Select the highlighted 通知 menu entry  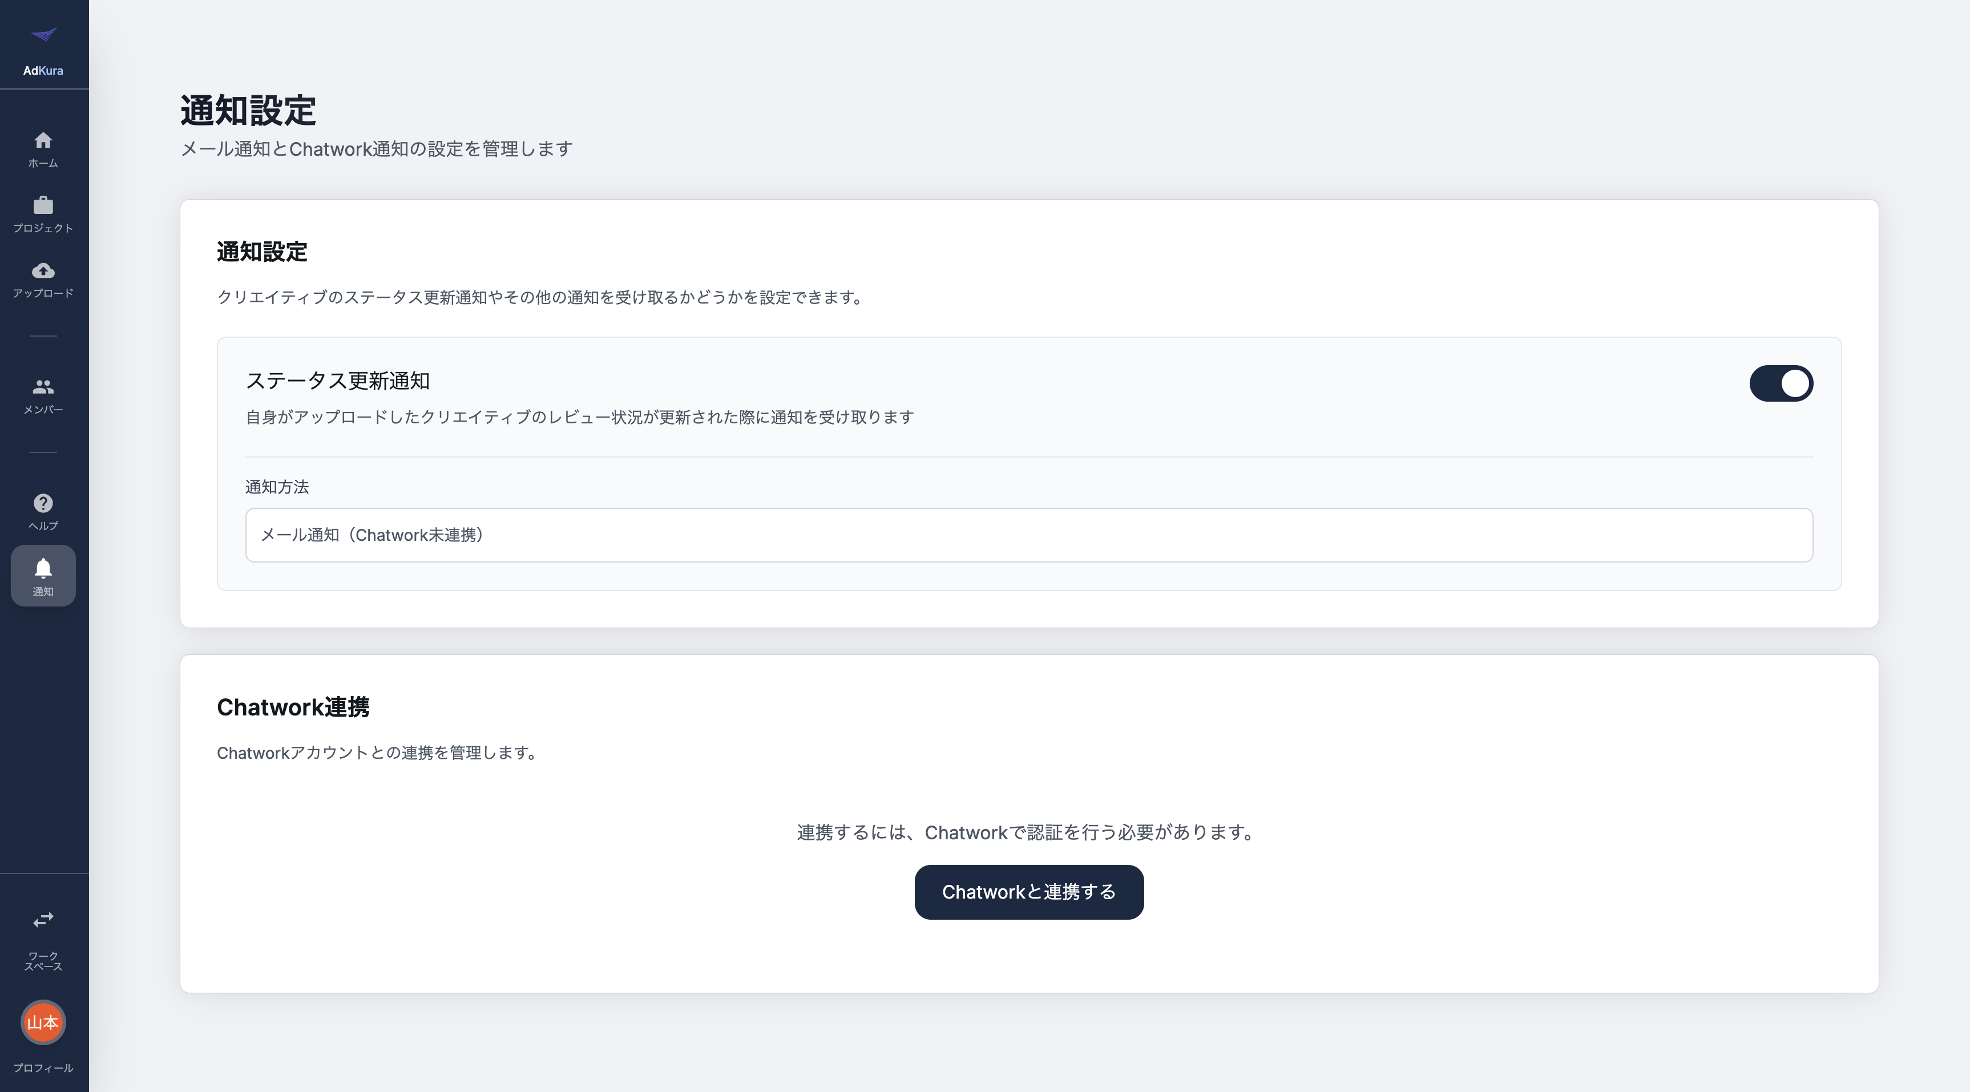(43, 589)
